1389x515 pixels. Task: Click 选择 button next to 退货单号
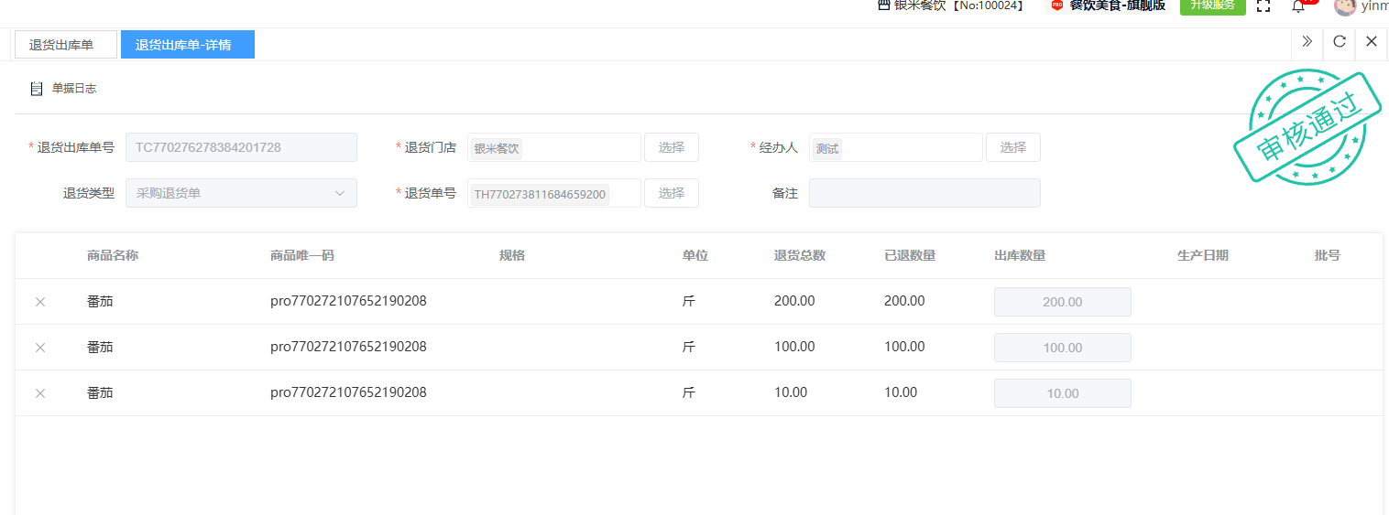(671, 193)
